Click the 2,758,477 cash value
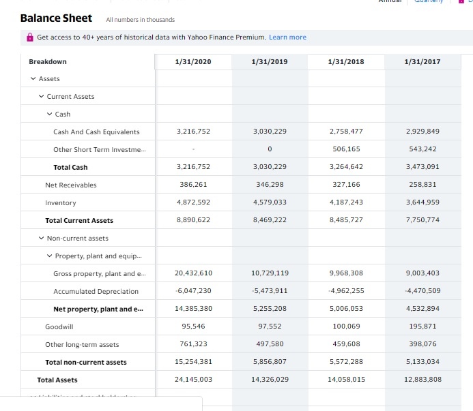473x411 pixels. point(346,132)
